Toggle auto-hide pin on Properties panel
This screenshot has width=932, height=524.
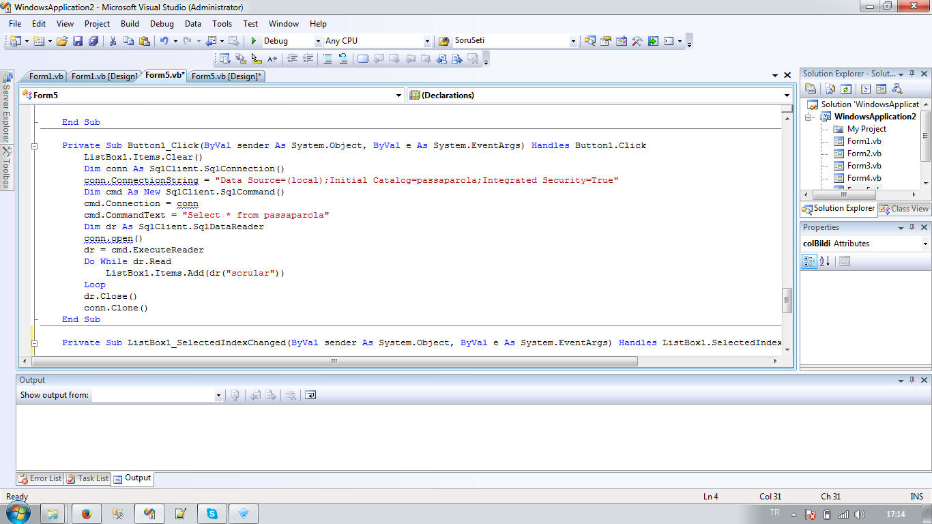point(912,227)
